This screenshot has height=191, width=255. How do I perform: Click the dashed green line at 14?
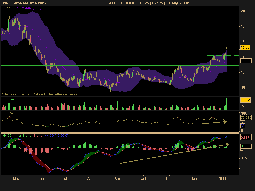point(223,55)
